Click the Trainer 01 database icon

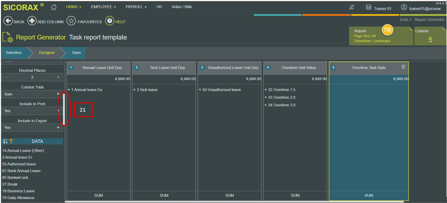[369, 8]
